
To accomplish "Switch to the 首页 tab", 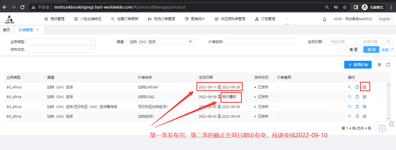I will (x=7, y=30).
